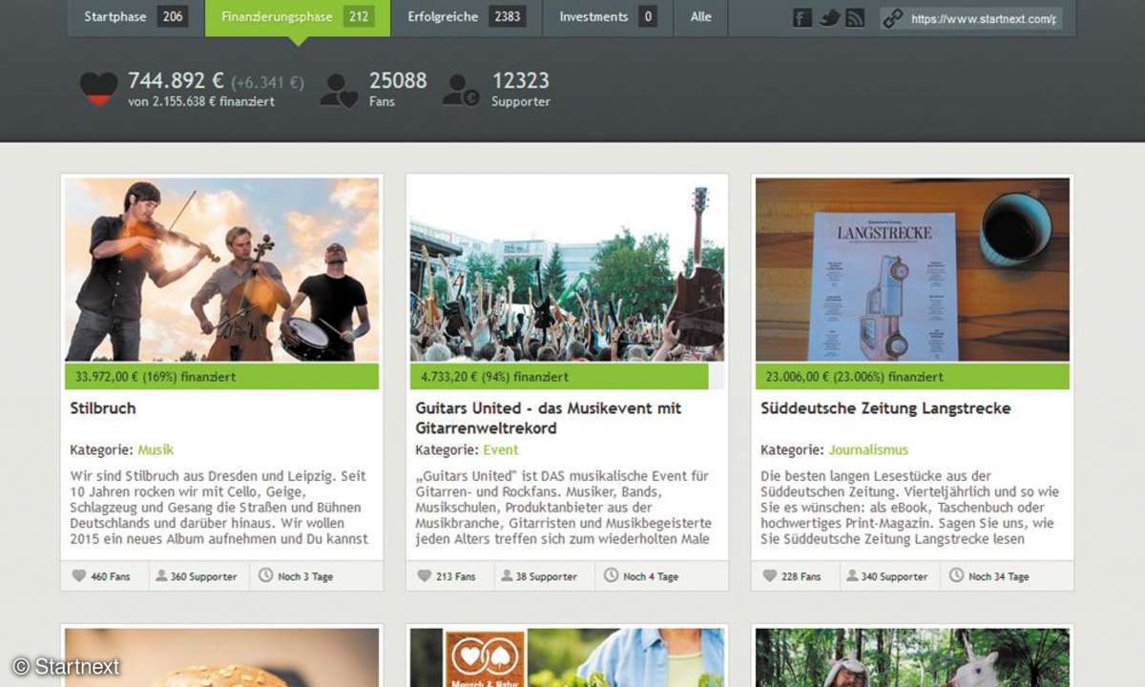Click the 744.892 € funding total

pos(177,81)
